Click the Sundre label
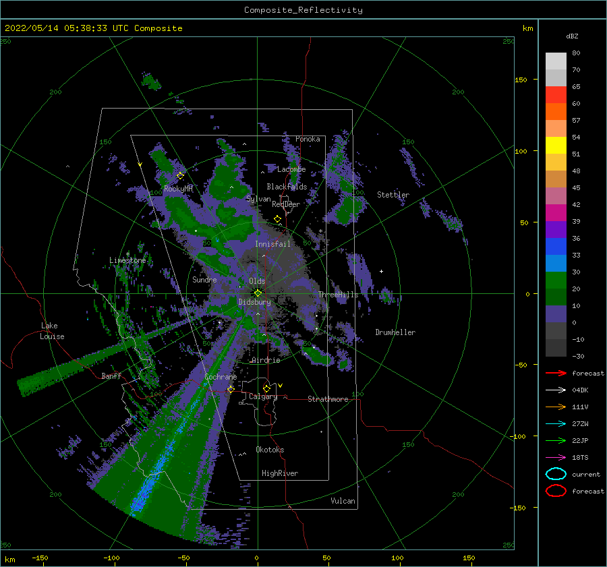This screenshot has height=567, width=607. (x=204, y=279)
